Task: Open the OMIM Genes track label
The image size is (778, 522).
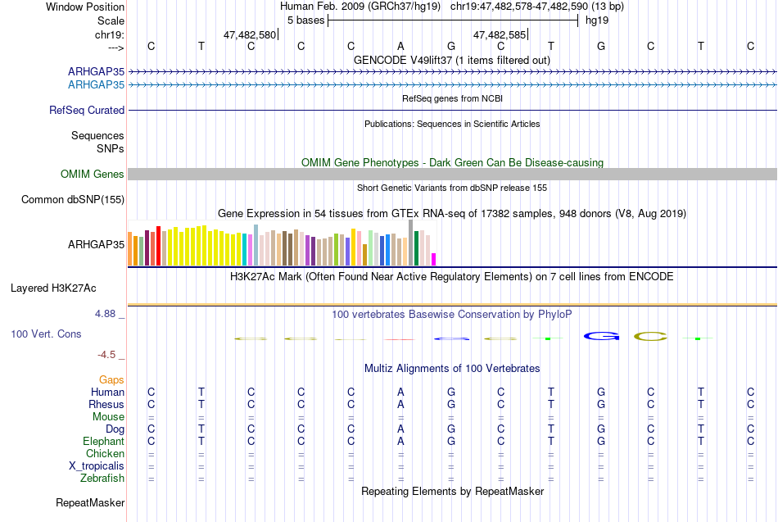Action: 93,175
